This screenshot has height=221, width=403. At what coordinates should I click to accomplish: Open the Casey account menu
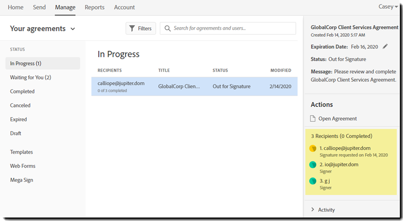pos(388,7)
